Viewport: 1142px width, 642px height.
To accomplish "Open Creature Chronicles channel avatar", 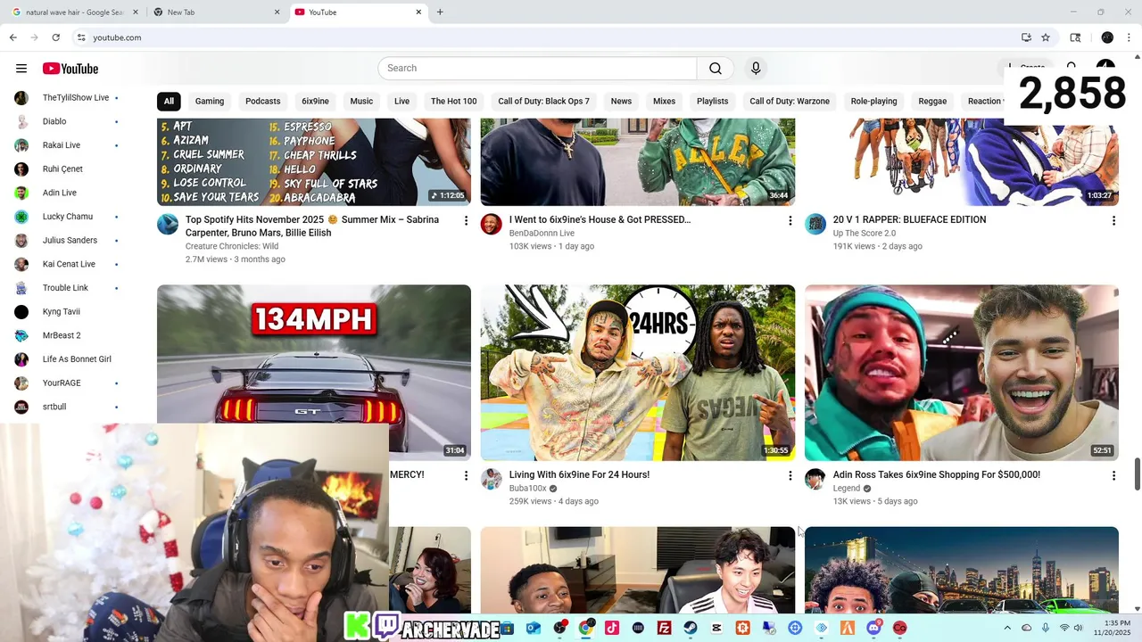I will click(168, 224).
